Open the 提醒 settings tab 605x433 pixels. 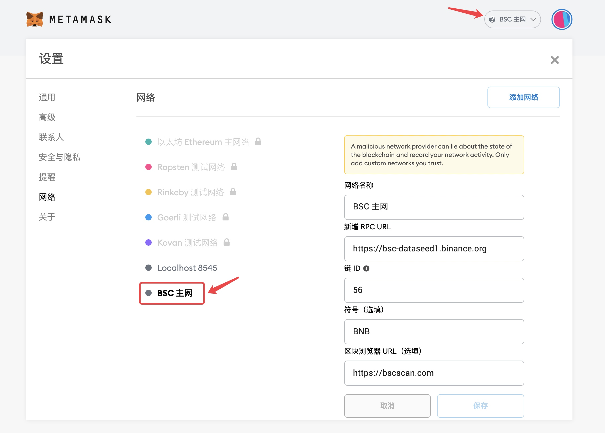pyautogui.click(x=47, y=177)
